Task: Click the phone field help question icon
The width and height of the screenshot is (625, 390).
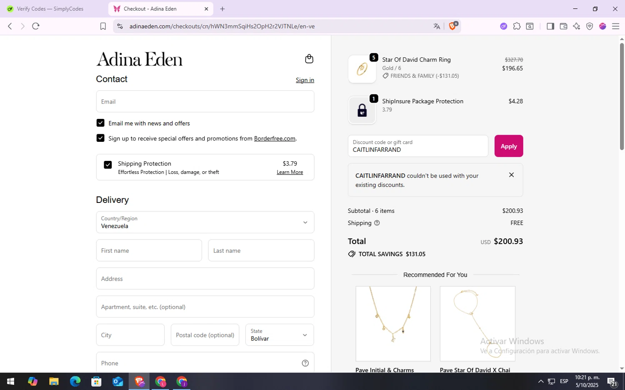Action: click(305, 363)
